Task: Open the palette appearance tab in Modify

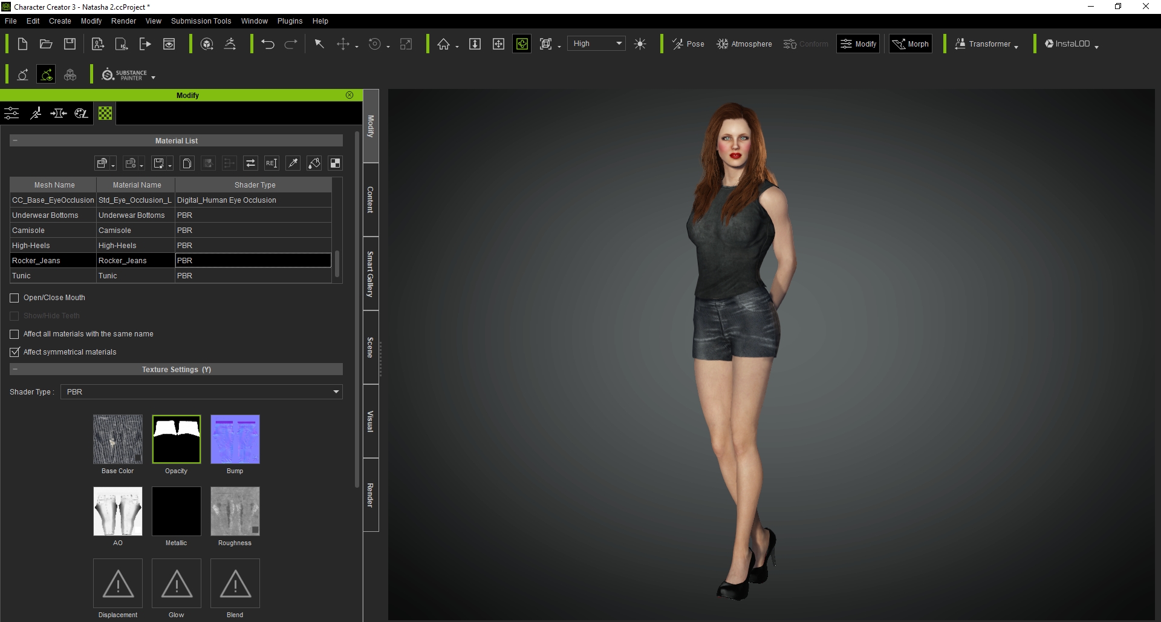Action: [x=81, y=113]
